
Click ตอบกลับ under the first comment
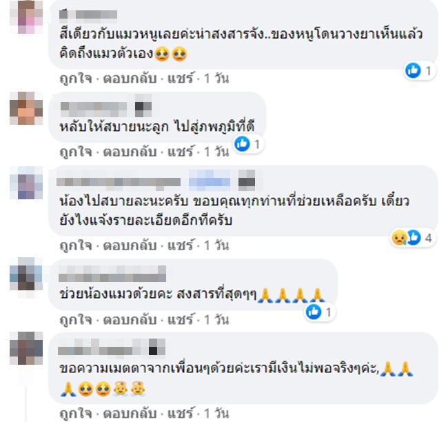tap(130, 78)
